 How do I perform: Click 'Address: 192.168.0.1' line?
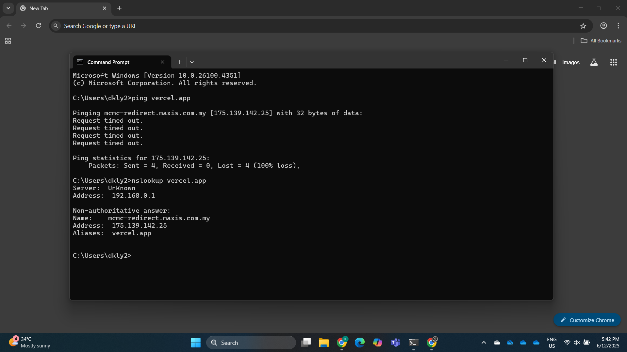[114, 195]
